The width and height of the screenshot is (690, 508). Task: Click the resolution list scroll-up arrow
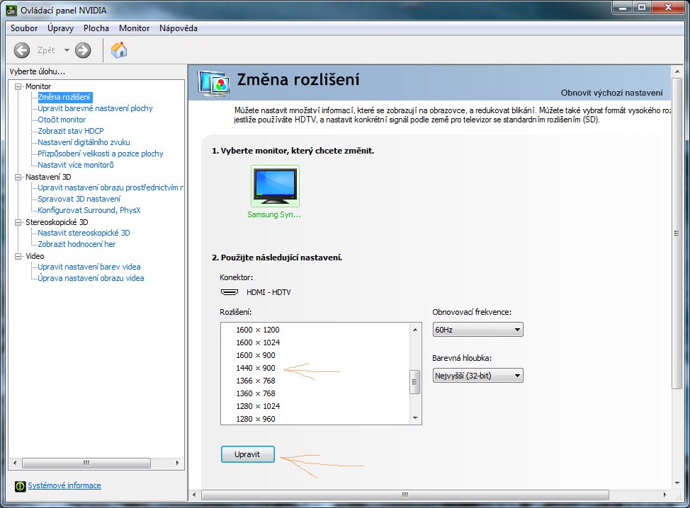[x=415, y=330]
